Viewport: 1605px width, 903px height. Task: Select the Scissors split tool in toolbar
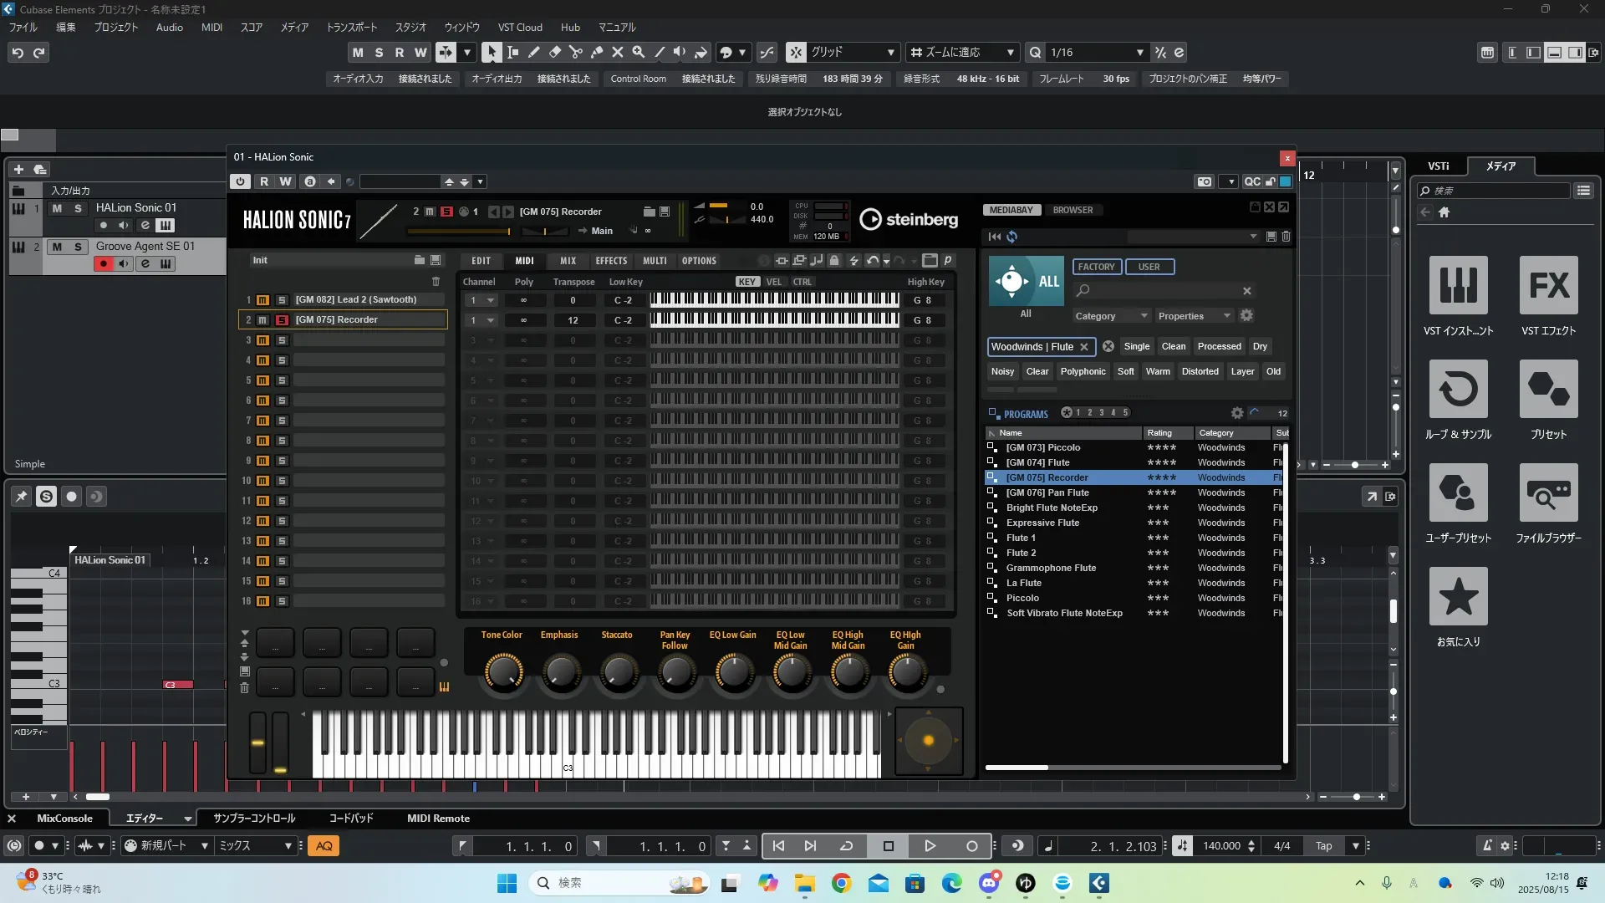click(x=575, y=52)
